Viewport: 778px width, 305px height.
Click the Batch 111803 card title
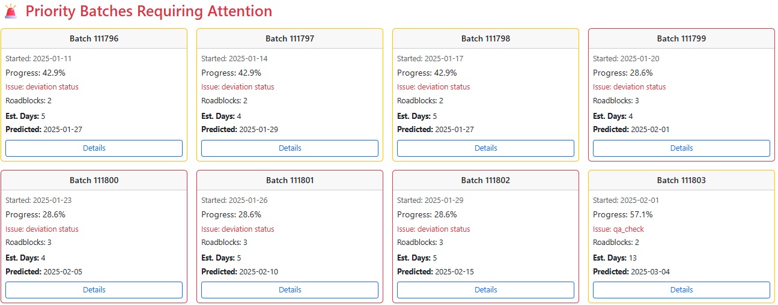pos(681,180)
